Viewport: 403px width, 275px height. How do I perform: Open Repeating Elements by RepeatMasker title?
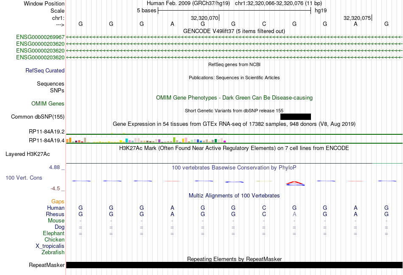click(234, 259)
